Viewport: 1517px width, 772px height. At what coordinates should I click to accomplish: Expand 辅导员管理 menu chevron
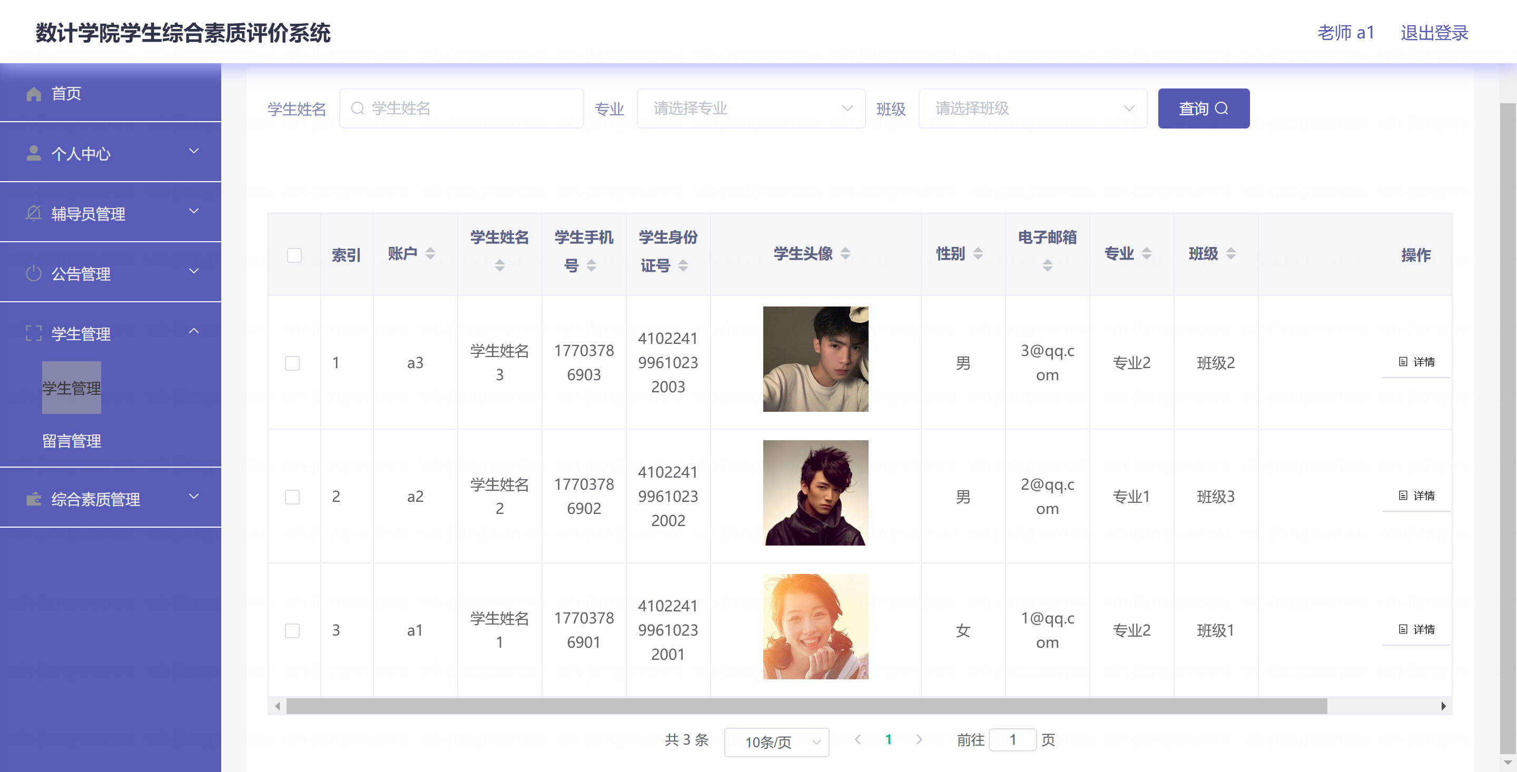tap(194, 211)
